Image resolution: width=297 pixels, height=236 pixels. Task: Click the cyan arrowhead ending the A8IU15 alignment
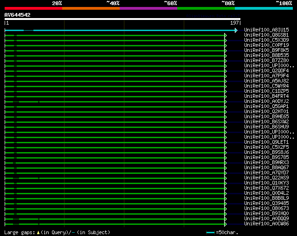pos(236,30)
